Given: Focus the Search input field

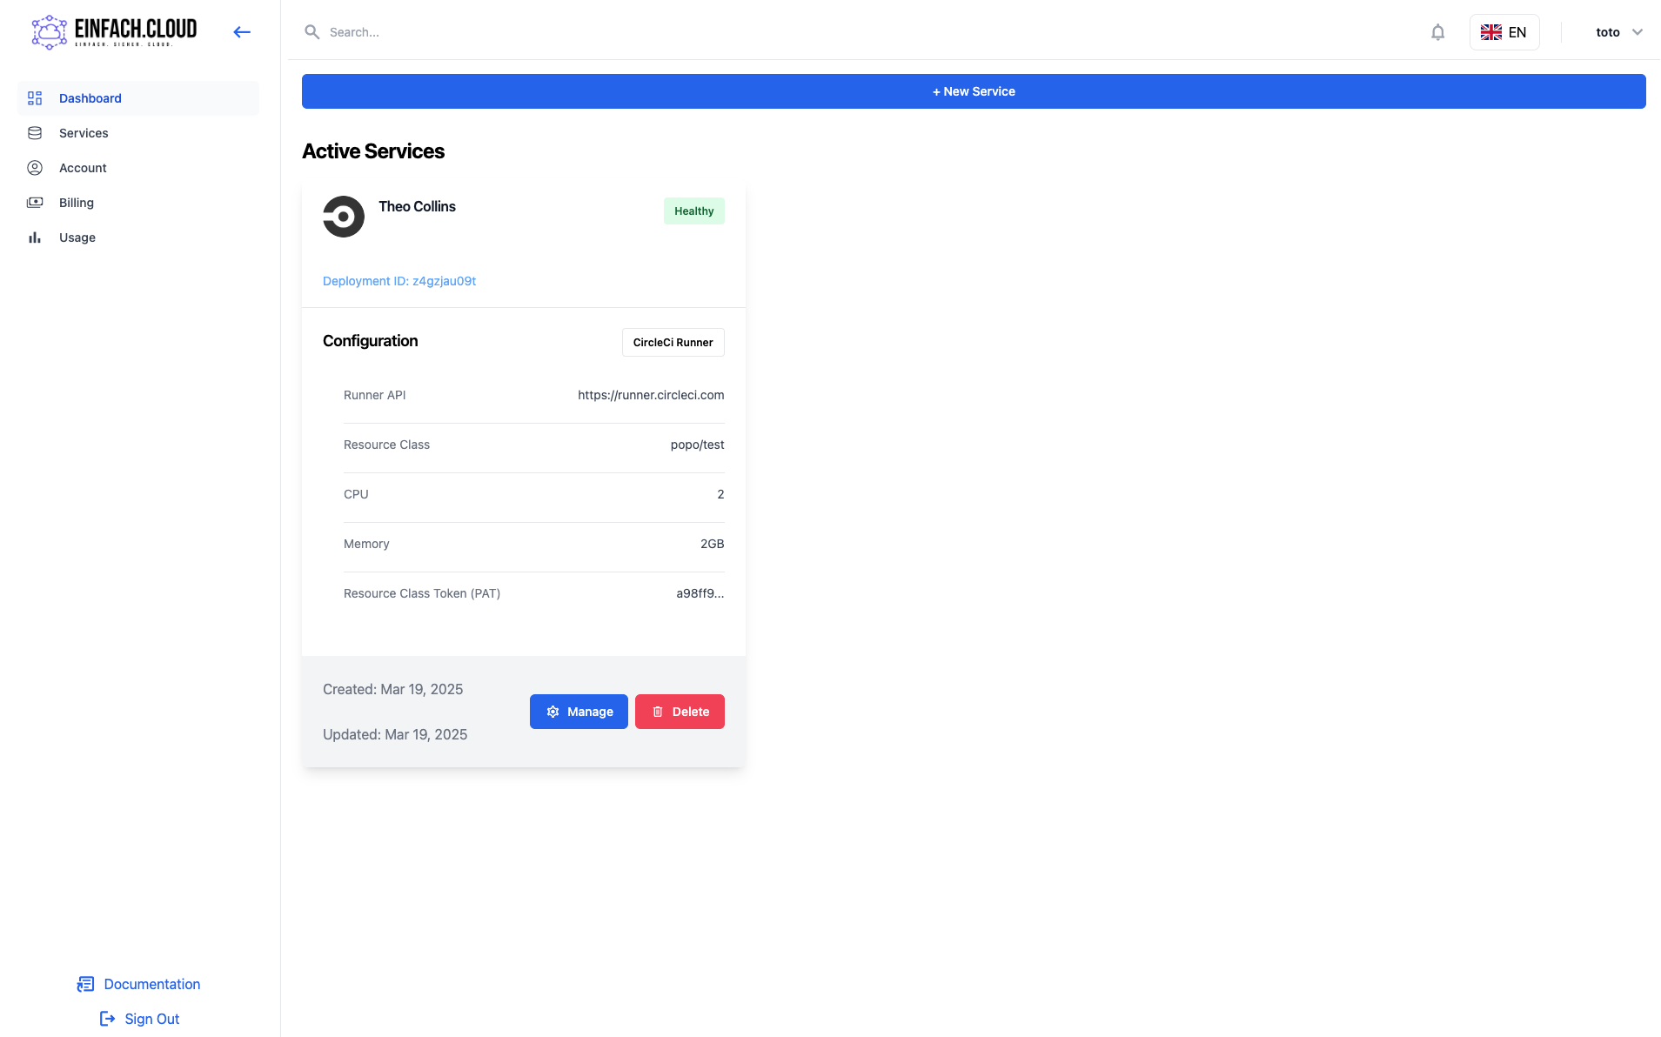Looking at the screenshot, I should click(609, 32).
